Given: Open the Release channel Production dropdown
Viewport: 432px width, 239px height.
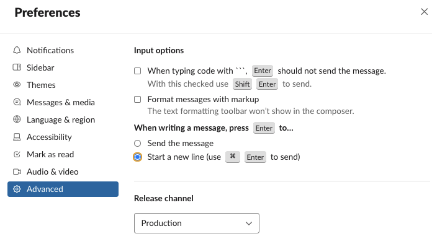Looking at the screenshot, I should [x=196, y=223].
